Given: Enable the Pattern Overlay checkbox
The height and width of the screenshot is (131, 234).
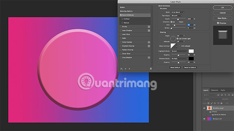Looking at the screenshot, I should click(121, 50).
